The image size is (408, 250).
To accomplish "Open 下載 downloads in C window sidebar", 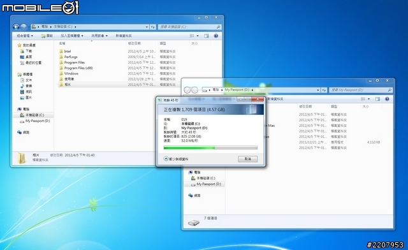I will click(26, 51).
